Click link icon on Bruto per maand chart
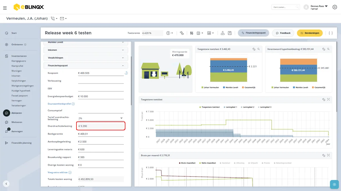The width and height of the screenshot is (341, 191). [323, 155]
